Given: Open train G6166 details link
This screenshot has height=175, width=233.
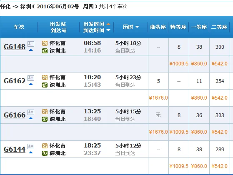Looking at the screenshot, I should point(15,115).
